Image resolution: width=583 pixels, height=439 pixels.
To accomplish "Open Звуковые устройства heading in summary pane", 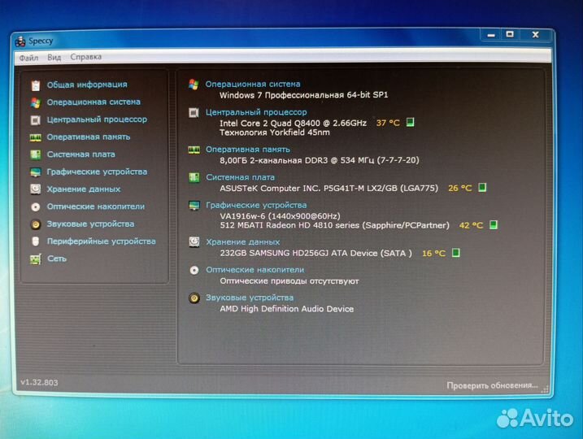I will coord(250,298).
